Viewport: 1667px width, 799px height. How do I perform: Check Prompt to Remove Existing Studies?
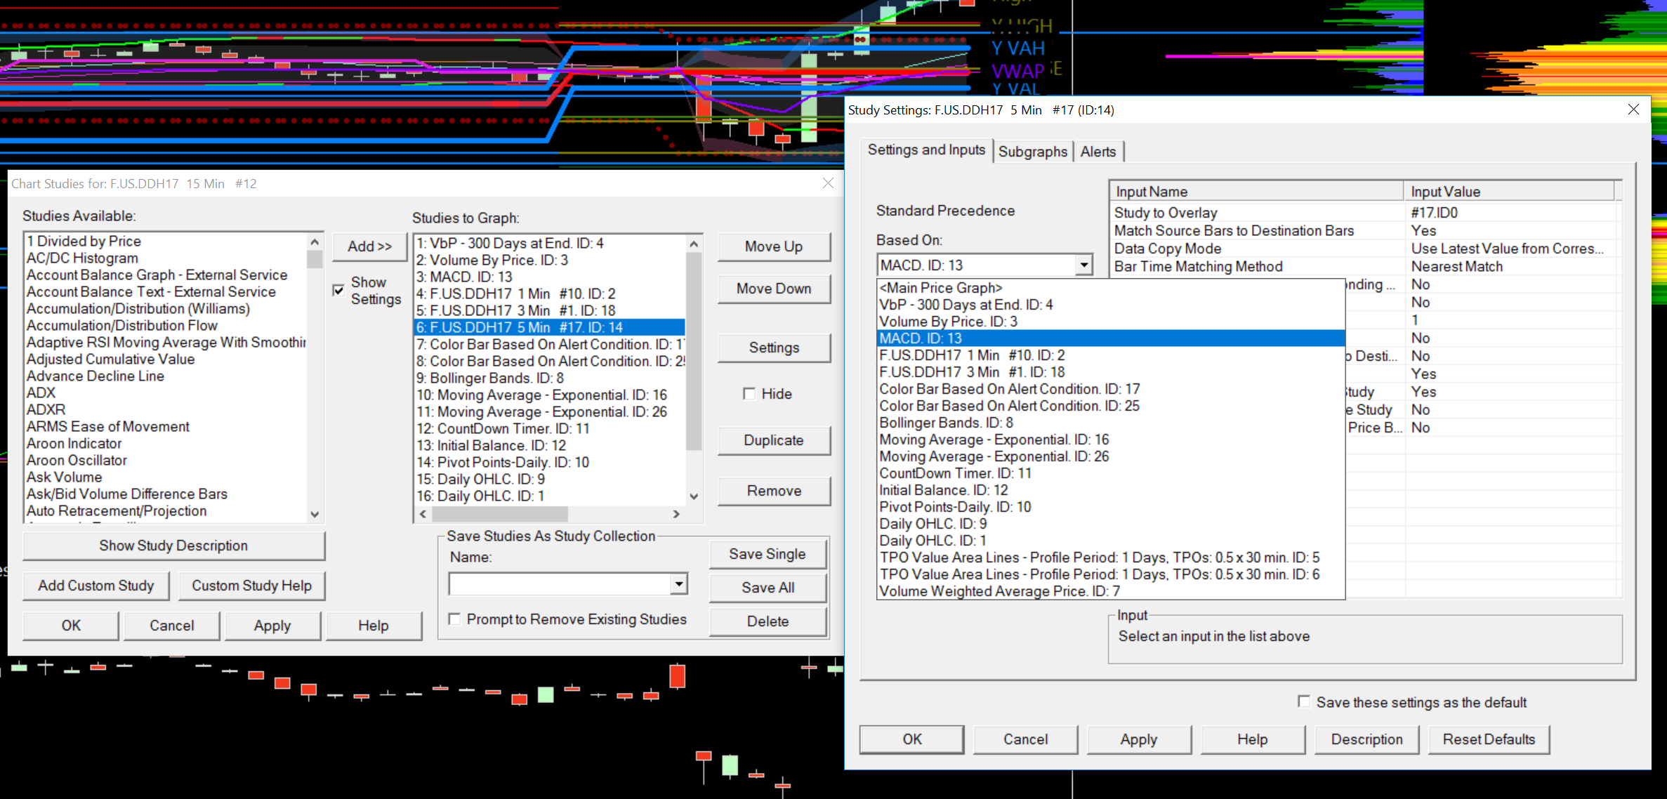point(455,619)
